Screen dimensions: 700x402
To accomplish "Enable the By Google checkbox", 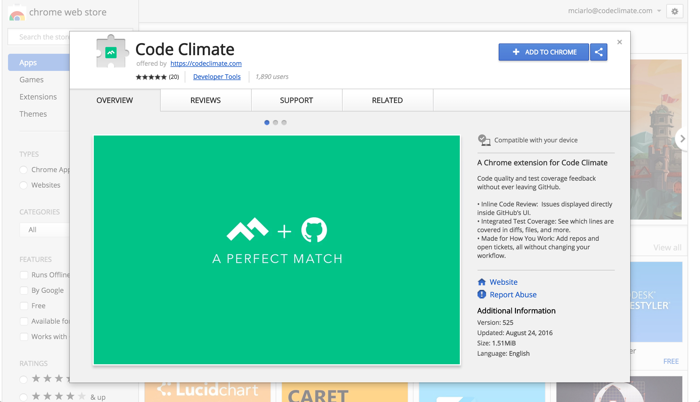I will click(x=24, y=290).
